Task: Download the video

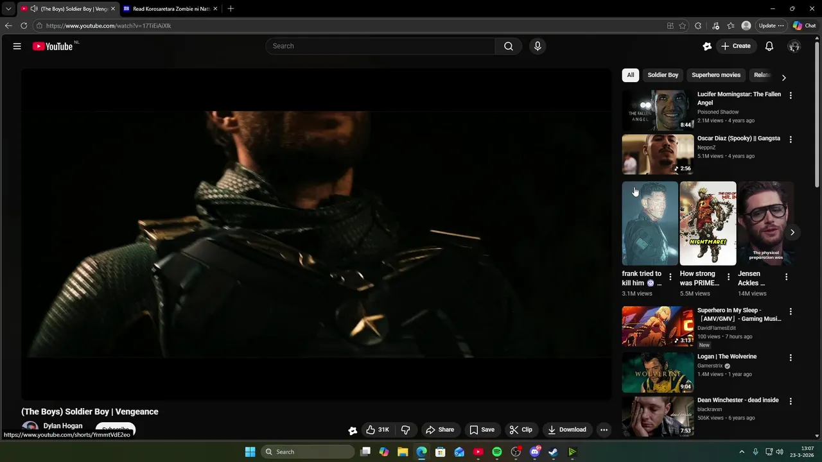Action: coord(567,430)
